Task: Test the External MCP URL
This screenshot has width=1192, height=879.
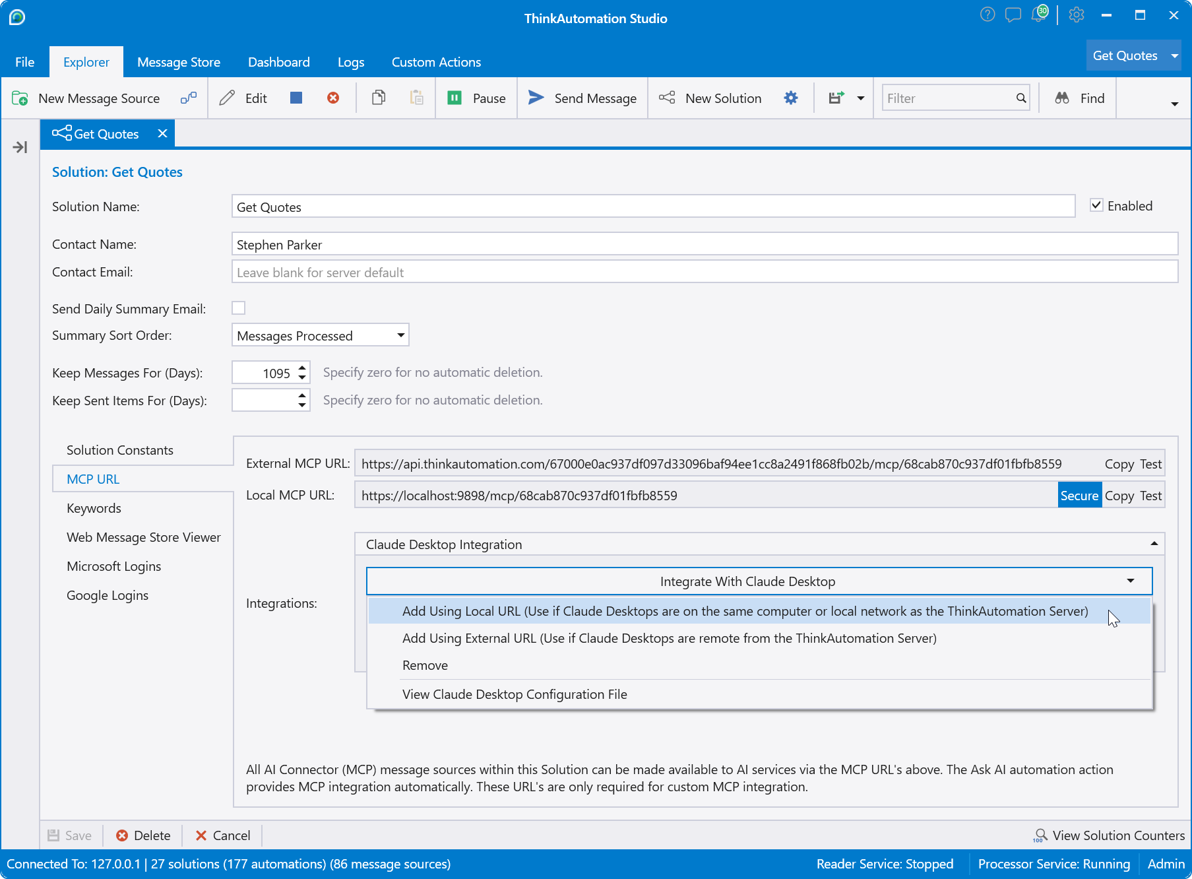Action: pos(1151,464)
